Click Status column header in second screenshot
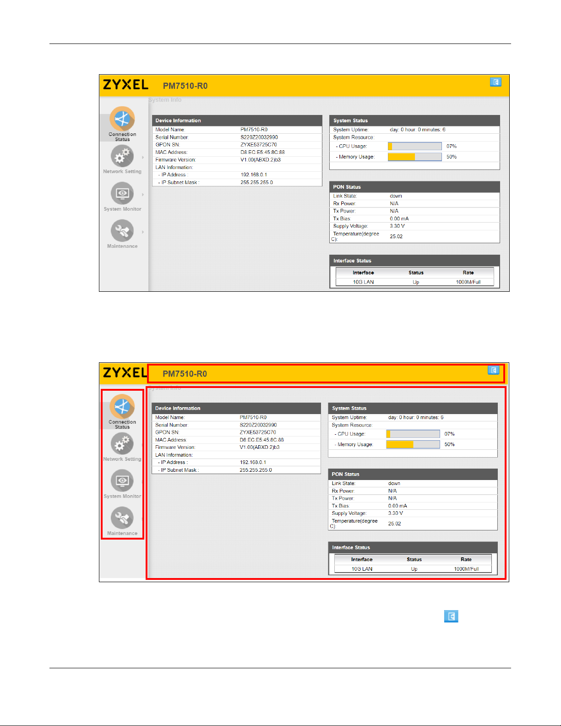Image resolution: width=561 pixels, height=726 pixels. [x=414, y=559]
